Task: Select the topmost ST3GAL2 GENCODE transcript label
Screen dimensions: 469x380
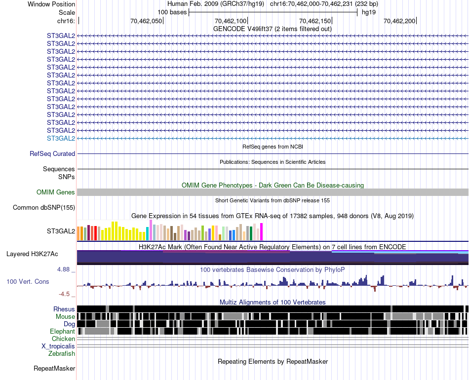Action: click(61, 36)
